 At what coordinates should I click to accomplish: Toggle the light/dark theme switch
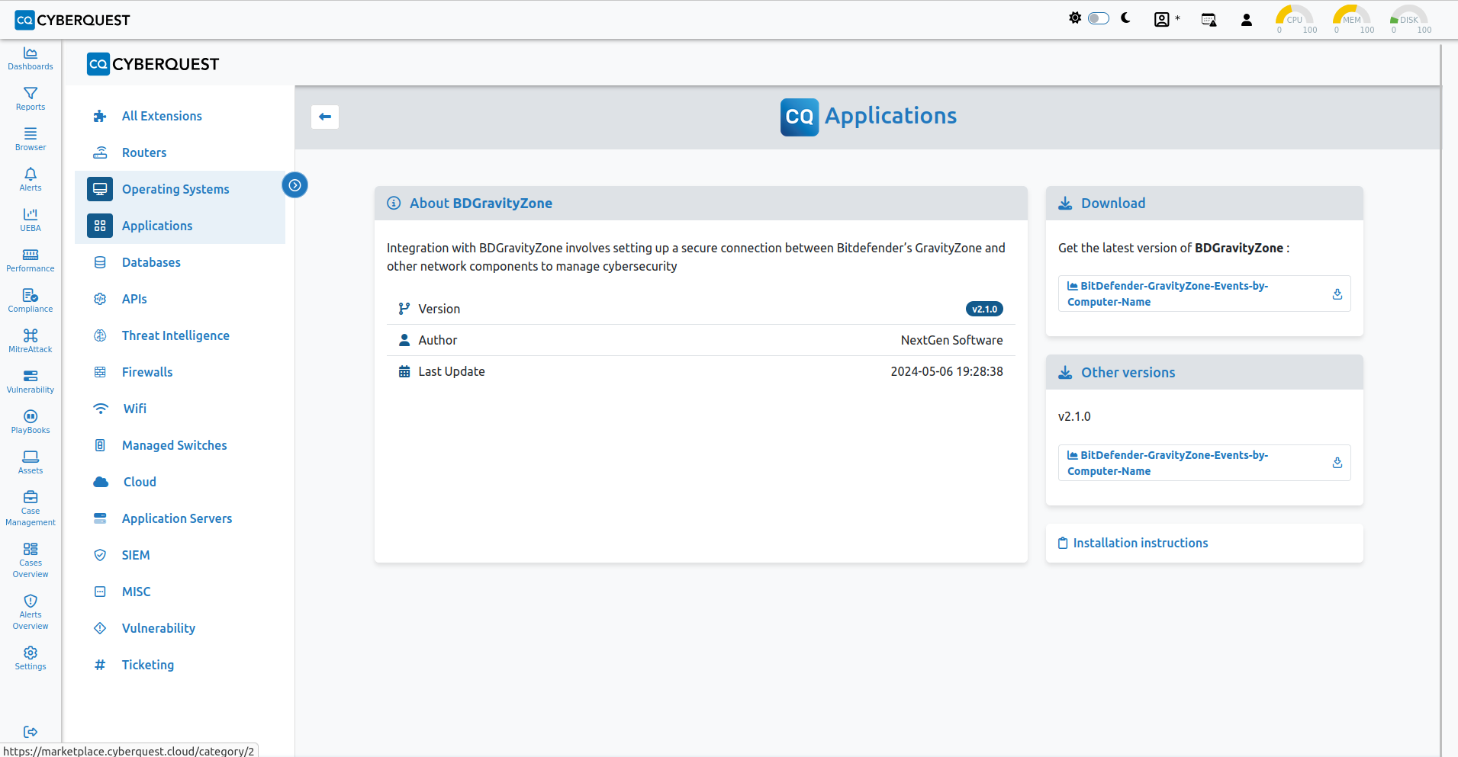click(1099, 18)
